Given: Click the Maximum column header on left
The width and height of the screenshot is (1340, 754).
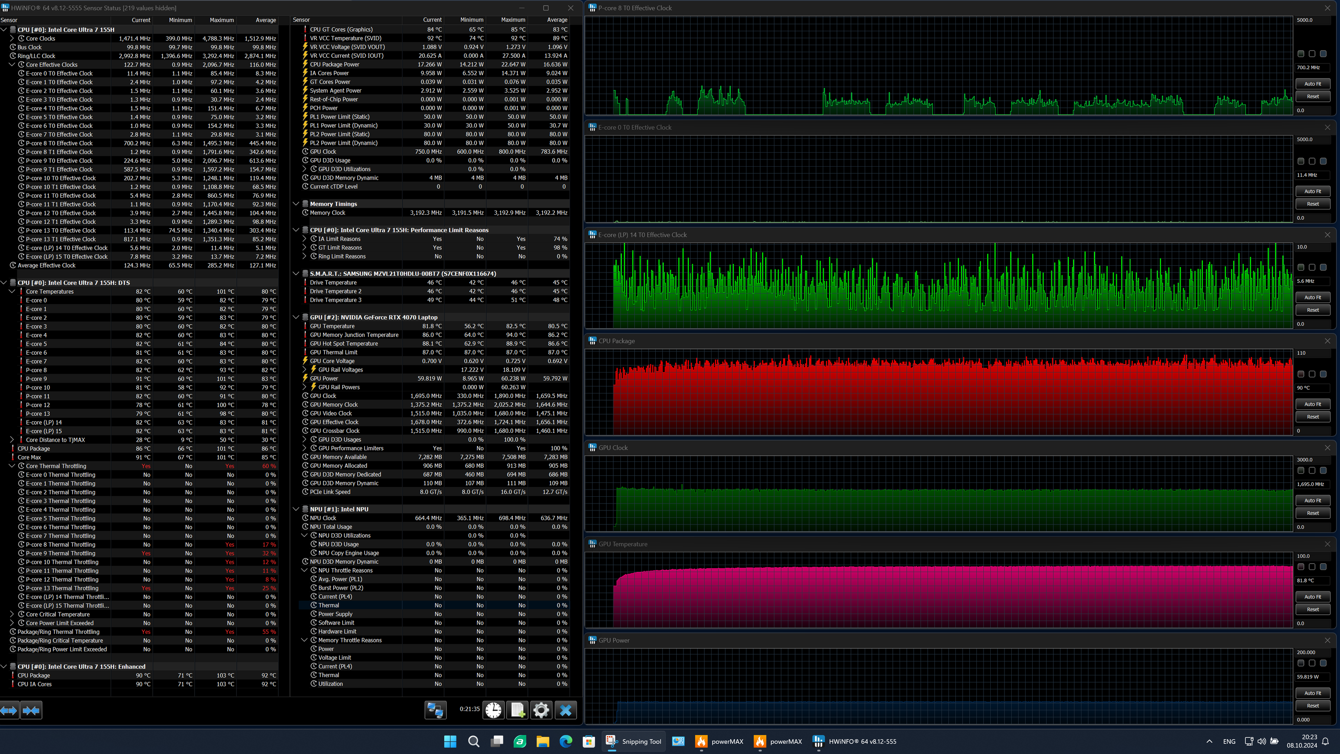Looking at the screenshot, I should click(x=222, y=20).
